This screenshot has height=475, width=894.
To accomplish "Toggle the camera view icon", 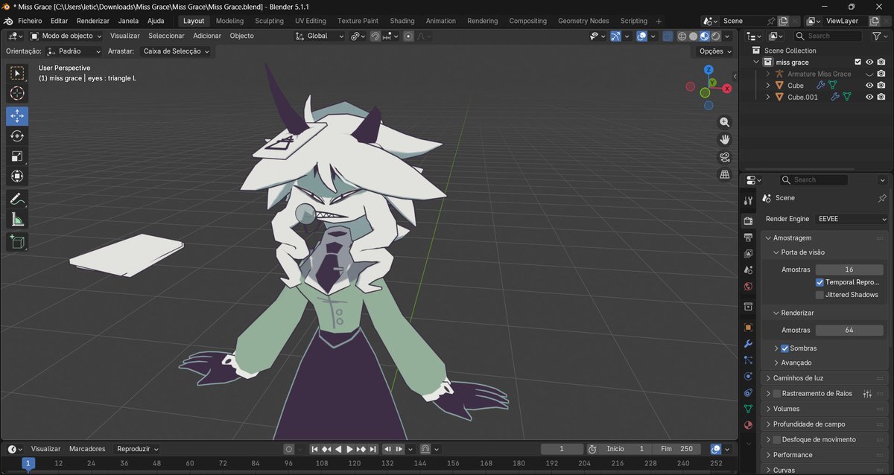I will point(724,157).
